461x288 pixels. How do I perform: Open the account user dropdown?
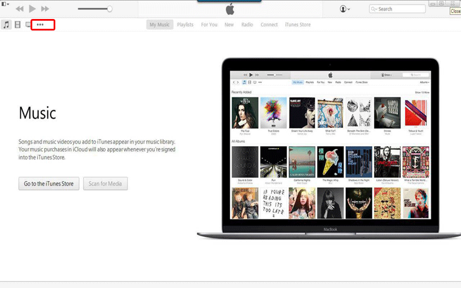(x=345, y=9)
